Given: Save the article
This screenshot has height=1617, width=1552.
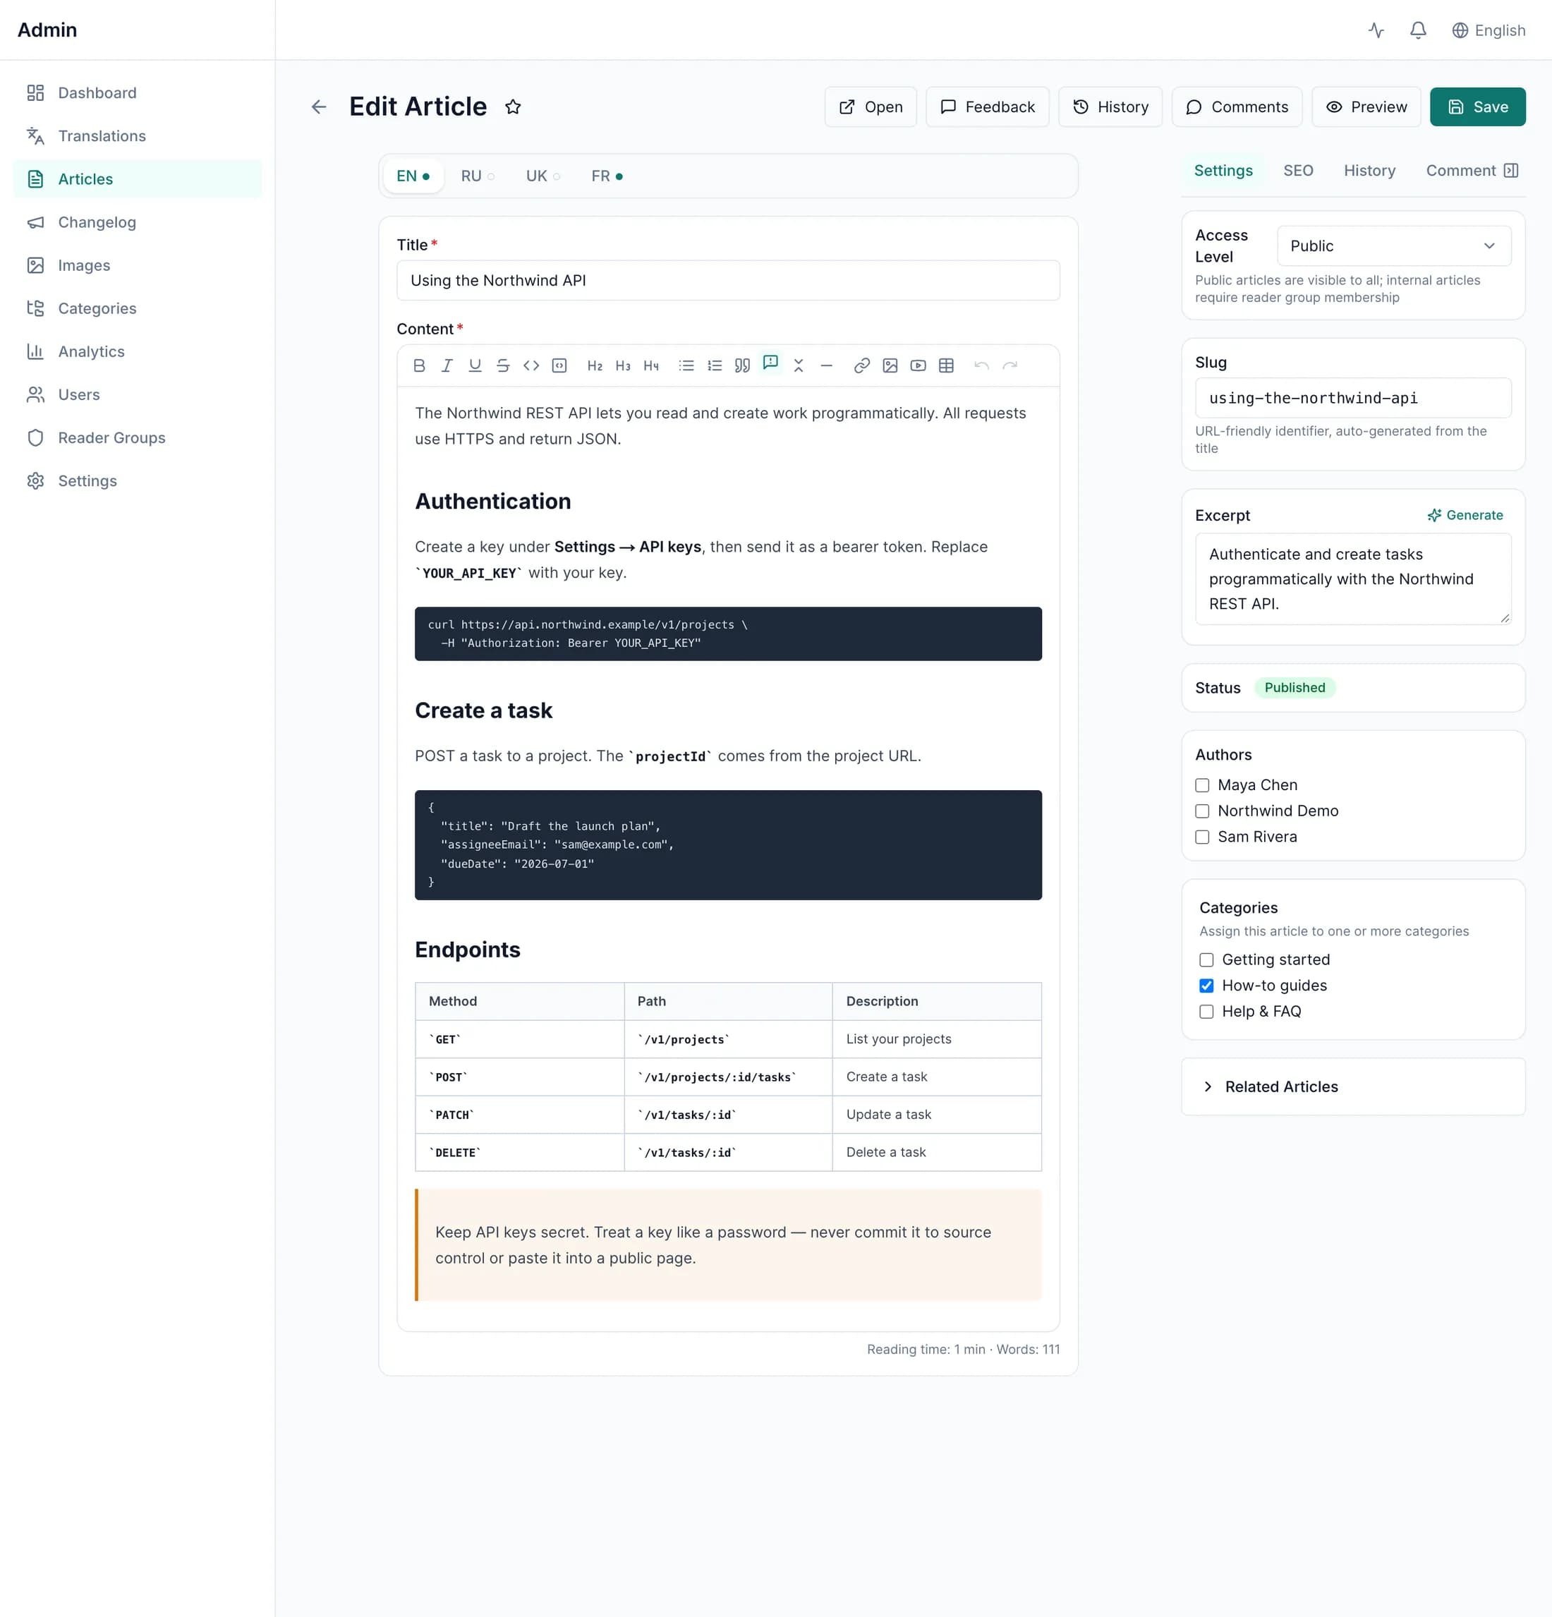Looking at the screenshot, I should tap(1478, 107).
